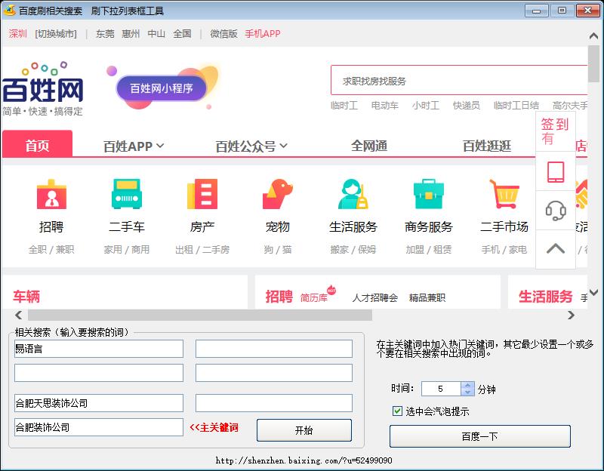Click the 百姓网 logo
Image resolution: width=604 pixels, height=471 pixels.
tap(43, 88)
